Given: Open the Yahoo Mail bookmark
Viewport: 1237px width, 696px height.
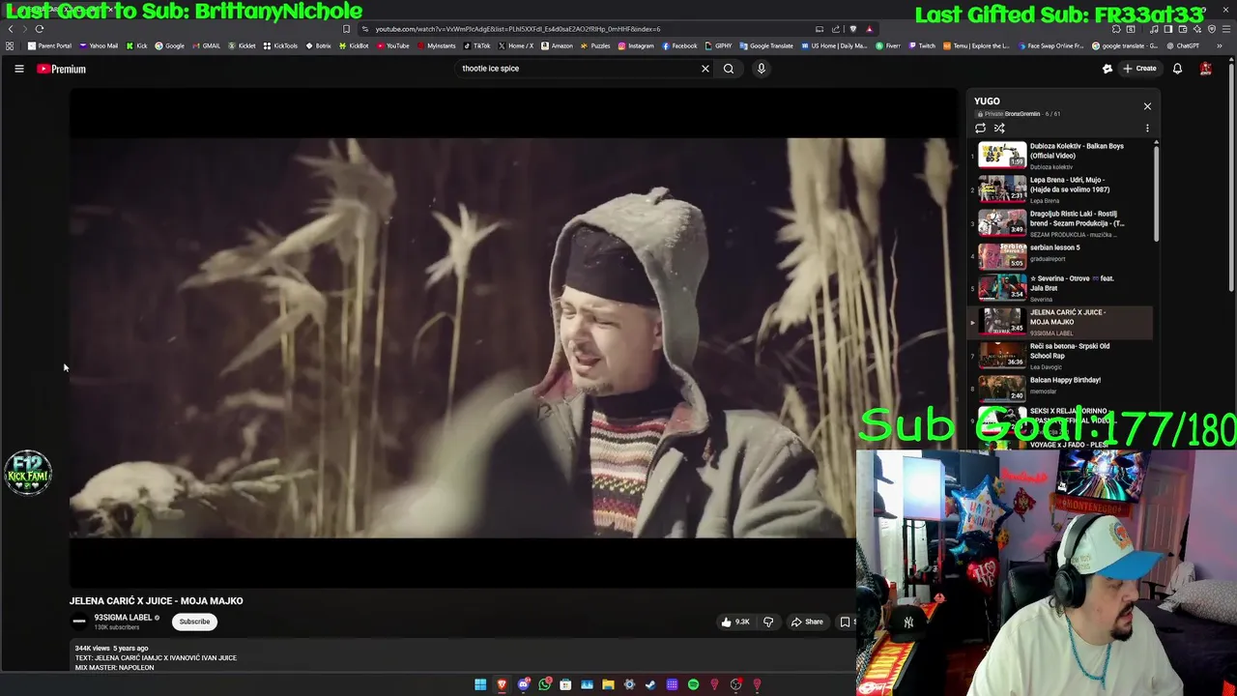Looking at the screenshot, I should point(98,45).
